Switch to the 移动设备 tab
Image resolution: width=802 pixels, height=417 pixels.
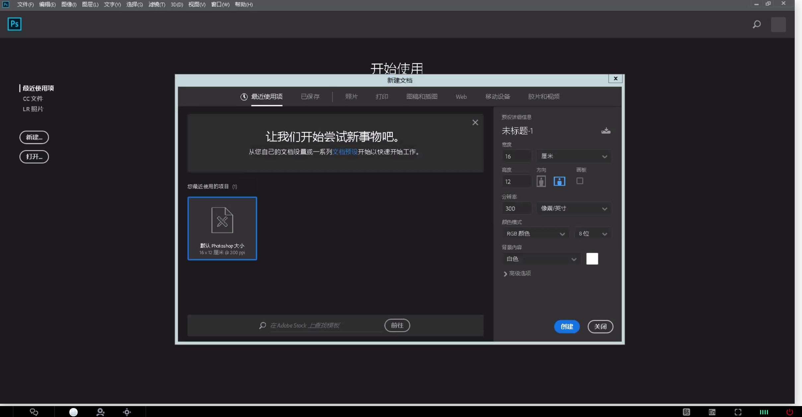click(x=497, y=96)
